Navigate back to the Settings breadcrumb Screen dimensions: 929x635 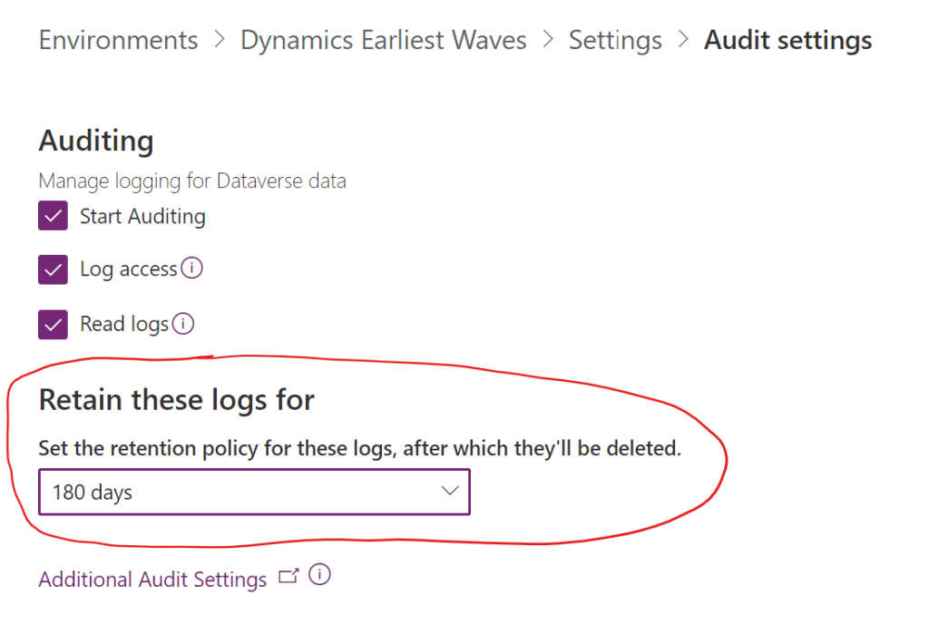pos(615,40)
